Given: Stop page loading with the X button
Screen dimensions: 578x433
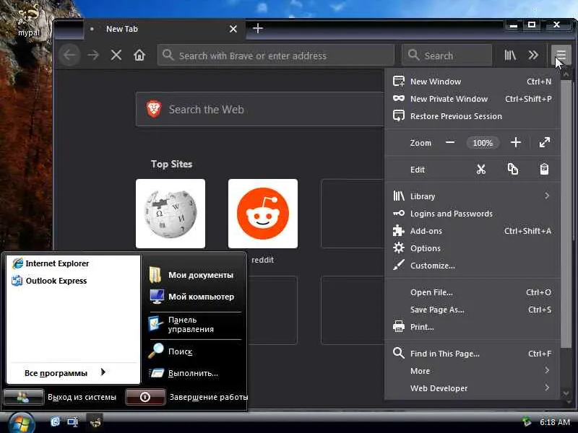Looking at the screenshot, I should click(x=116, y=56).
